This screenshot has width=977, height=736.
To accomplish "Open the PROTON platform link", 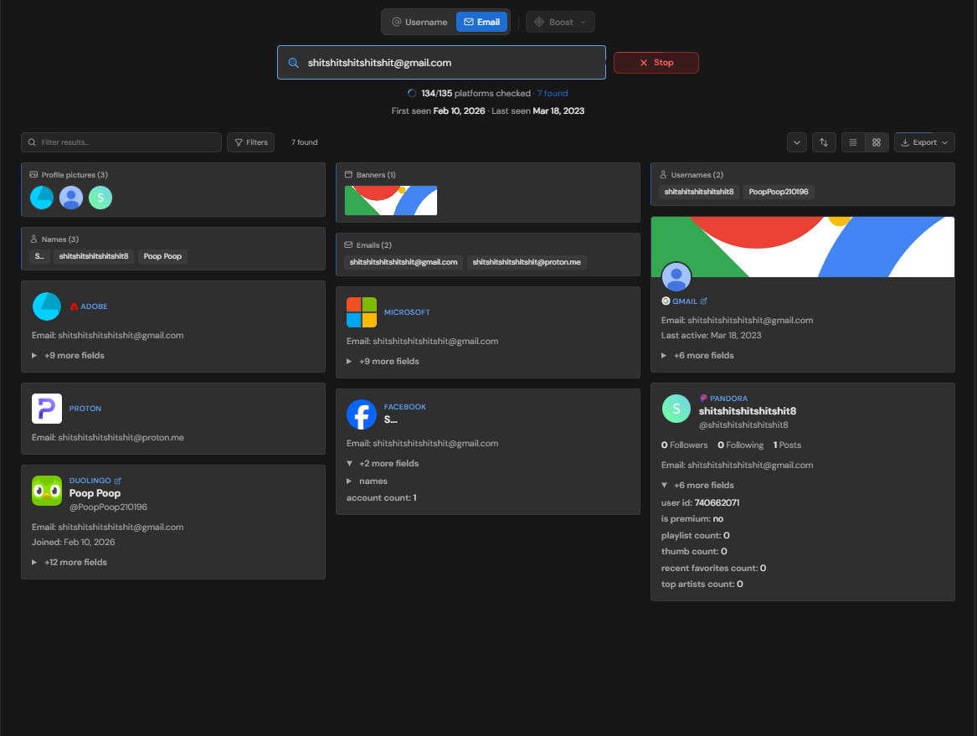I will (x=85, y=409).
